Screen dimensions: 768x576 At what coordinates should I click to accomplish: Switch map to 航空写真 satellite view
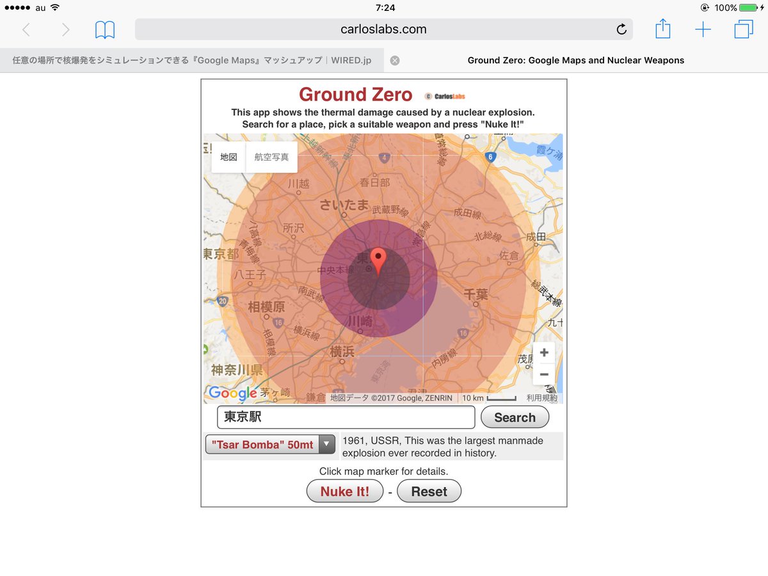tap(271, 157)
